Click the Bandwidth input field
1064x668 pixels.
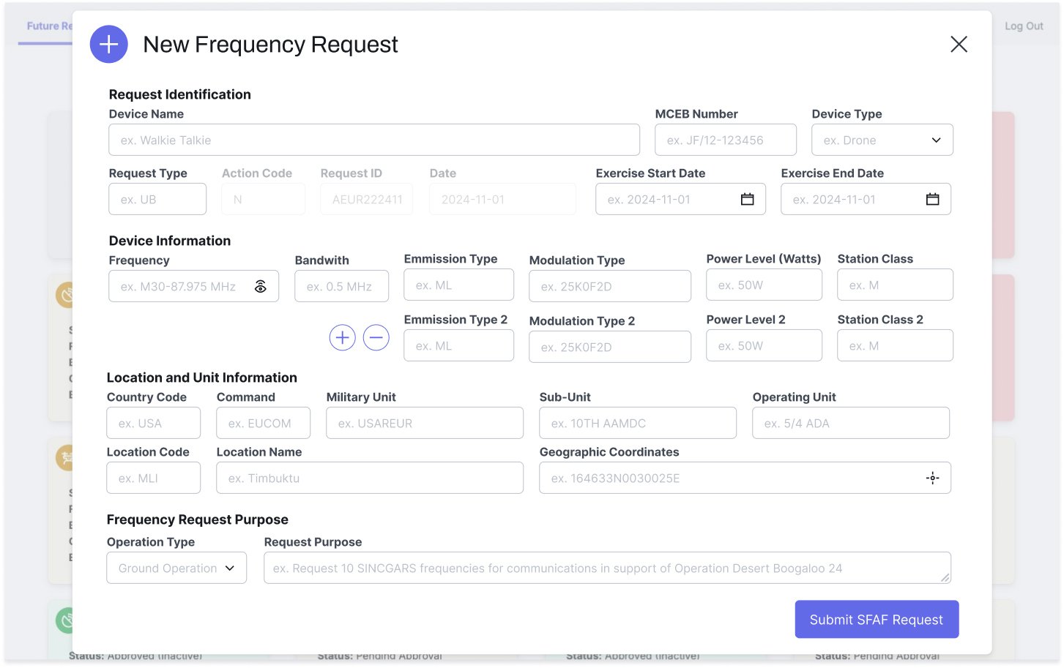[x=341, y=287]
